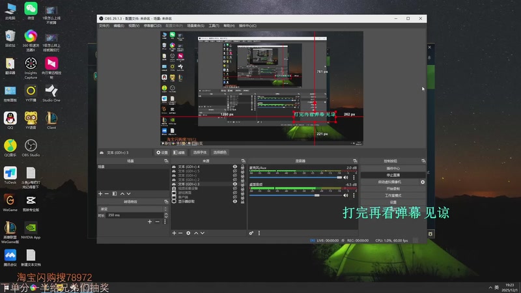This screenshot has width=521, height=293.
Task: Open desktop audio channel three-dot options
Action: click(354, 195)
